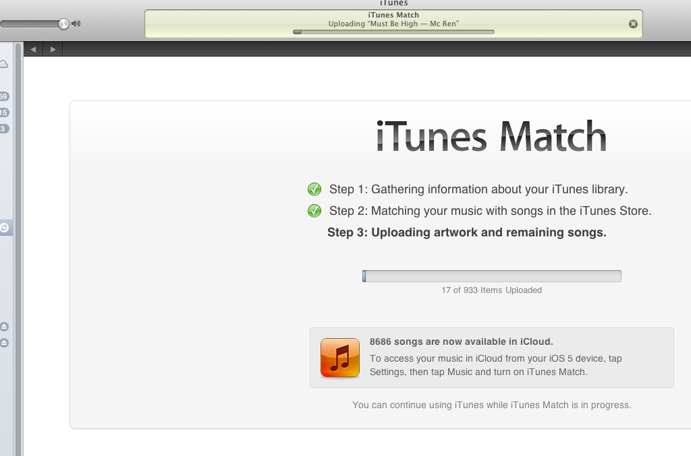
Task: Click "Step 2: Matching your music" text
Action: pos(490,211)
